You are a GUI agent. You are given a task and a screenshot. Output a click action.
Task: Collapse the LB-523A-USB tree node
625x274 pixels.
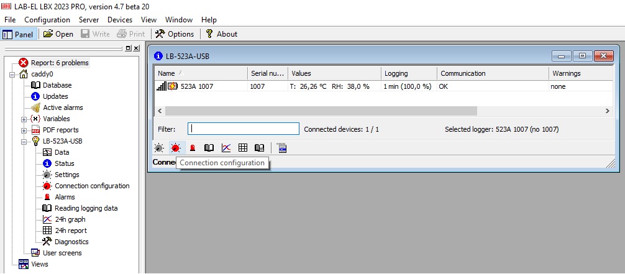(24, 141)
